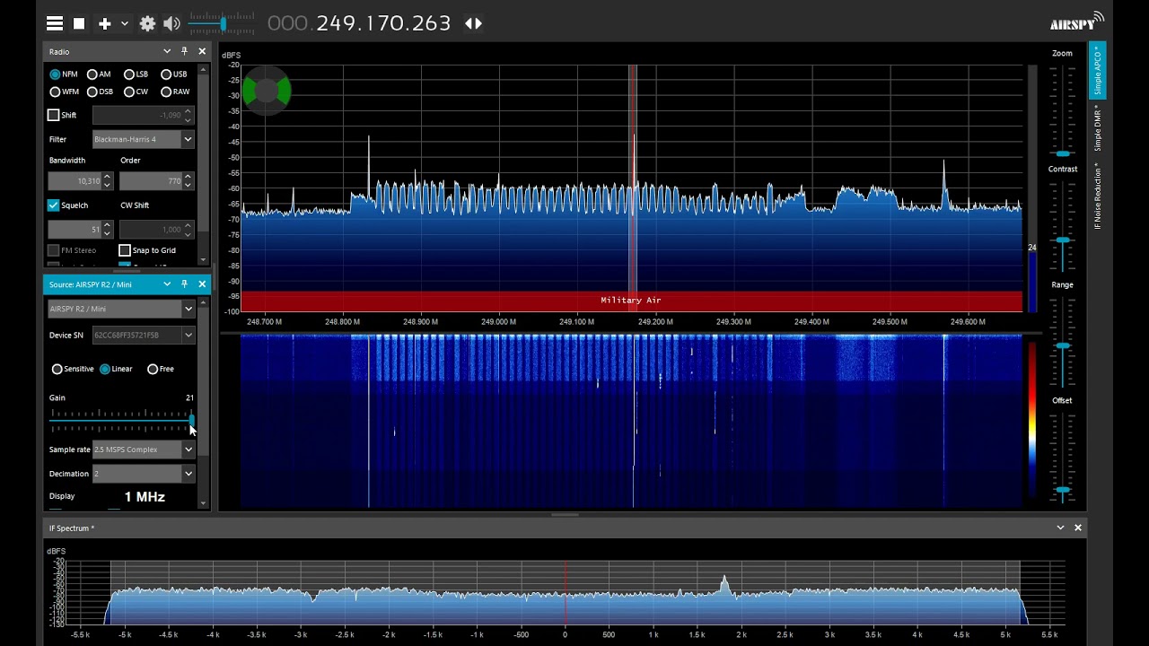Select Sensitive gain mode
The width and height of the screenshot is (1149, 646).
pyautogui.click(x=73, y=369)
